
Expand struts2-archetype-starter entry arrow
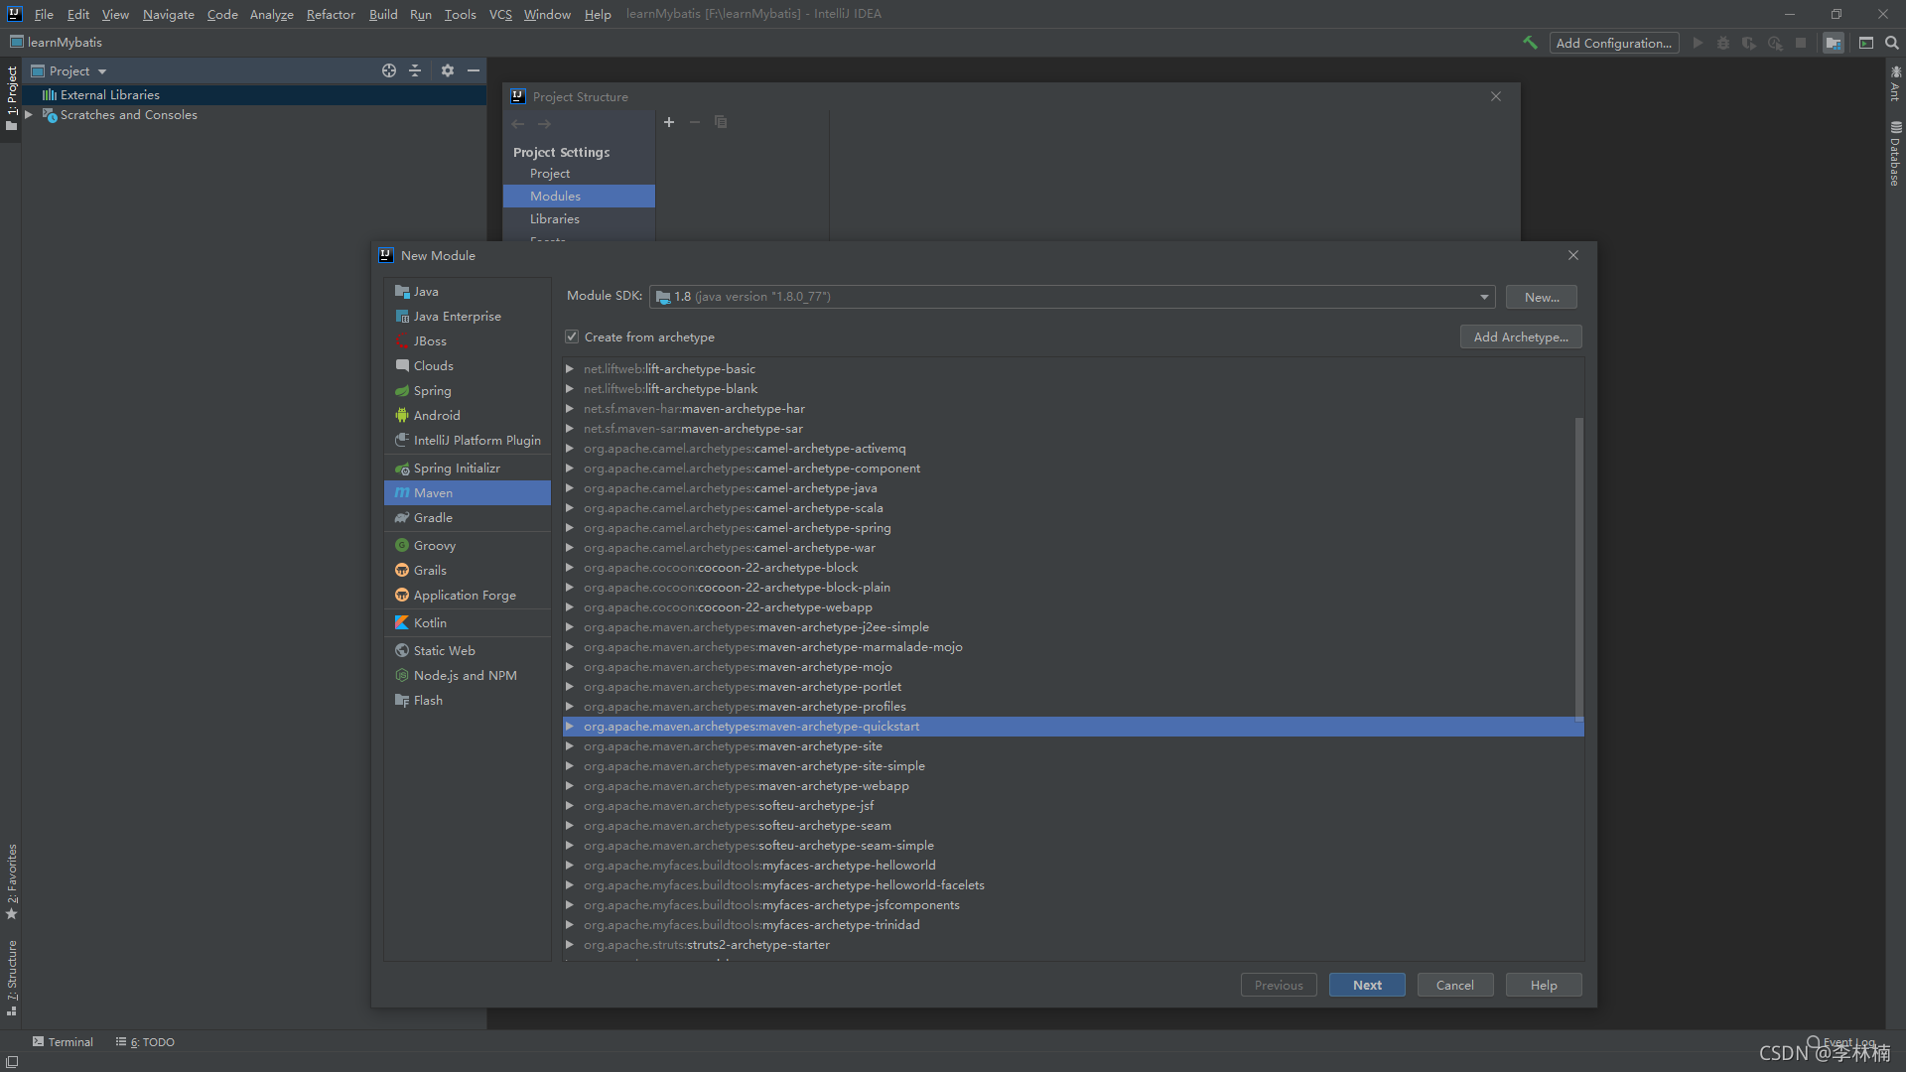coord(570,944)
